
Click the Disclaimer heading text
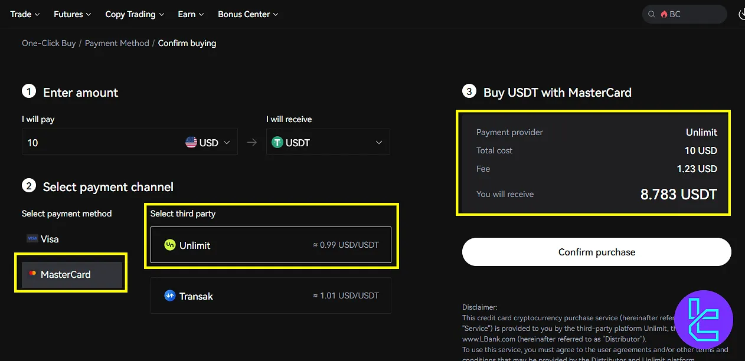click(x=480, y=307)
